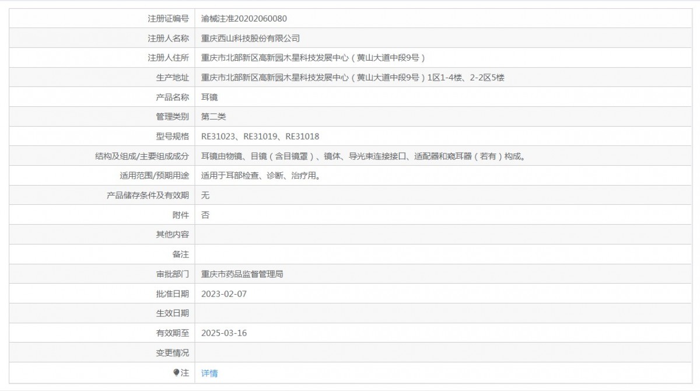This screenshot has width=700, height=391.
Task: Select models RE31023、RE31019、RE31018
Action: (x=260, y=137)
